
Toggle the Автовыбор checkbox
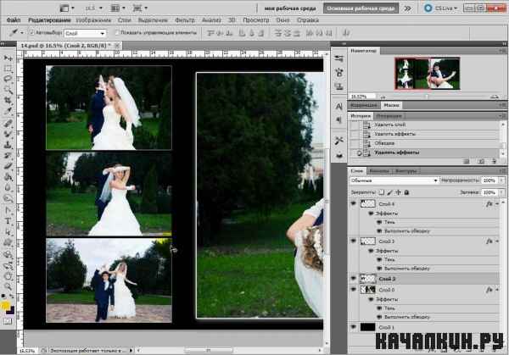coord(31,32)
